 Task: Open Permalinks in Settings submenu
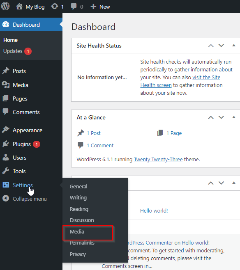(82, 243)
